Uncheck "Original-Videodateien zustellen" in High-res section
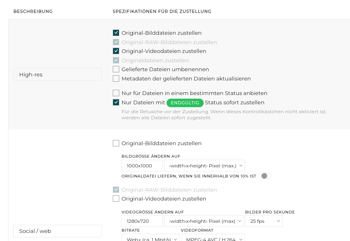350x241 pixels. (116, 51)
